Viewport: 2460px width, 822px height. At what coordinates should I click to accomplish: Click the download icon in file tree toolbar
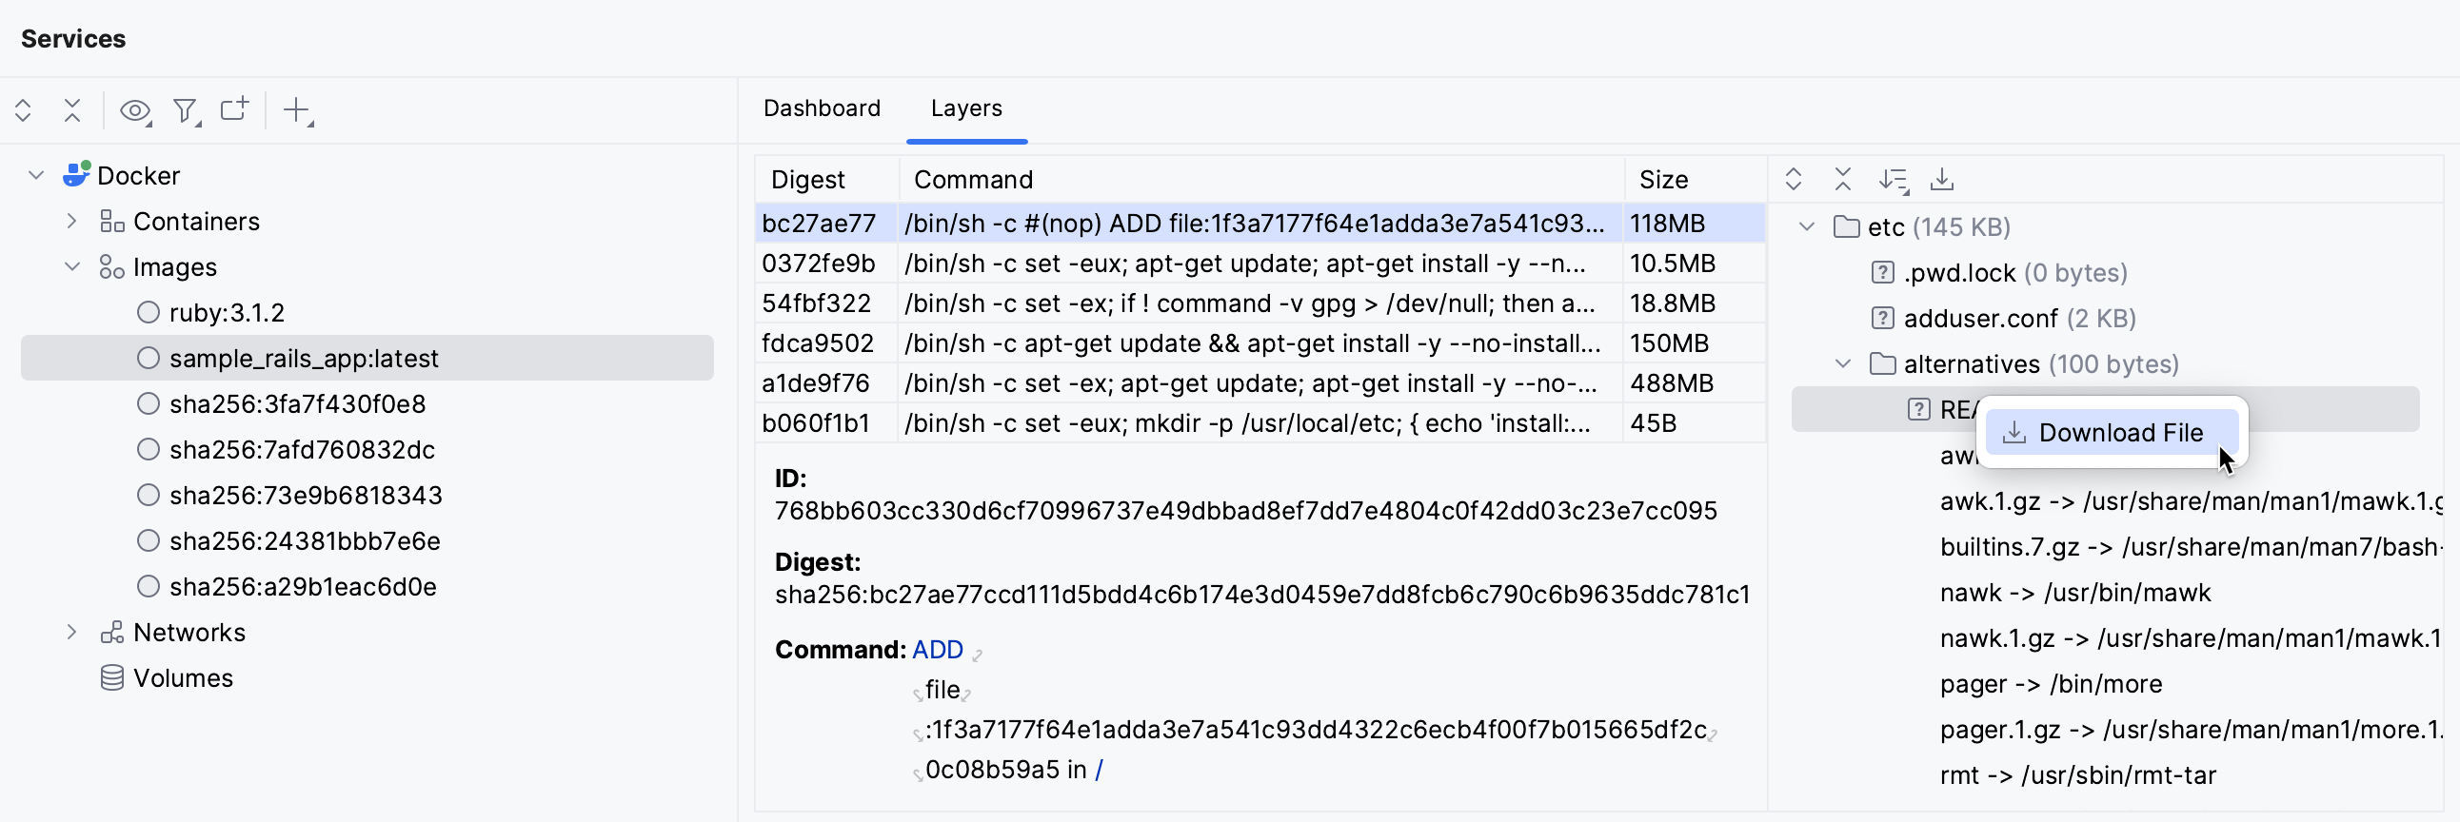pos(1941,180)
